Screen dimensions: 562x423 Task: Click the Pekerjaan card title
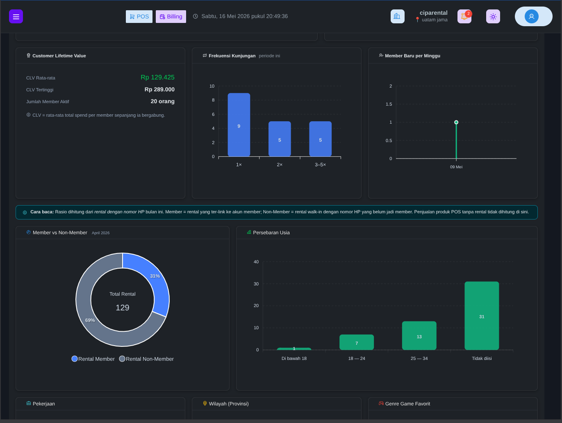pyautogui.click(x=44, y=404)
